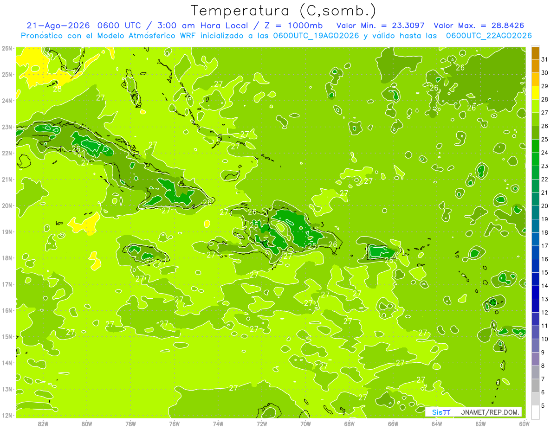Select the "68W" longitude axis label
This screenshot has width=557, height=430.
[349, 424]
